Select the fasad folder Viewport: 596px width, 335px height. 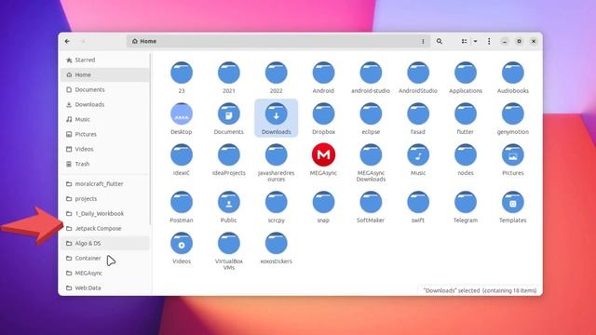tap(418, 118)
